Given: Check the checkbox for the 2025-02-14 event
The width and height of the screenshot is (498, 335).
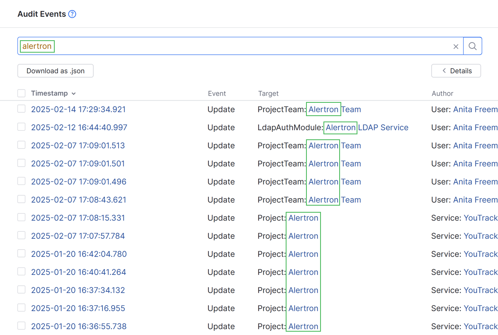Looking at the screenshot, I should [21, 109].
